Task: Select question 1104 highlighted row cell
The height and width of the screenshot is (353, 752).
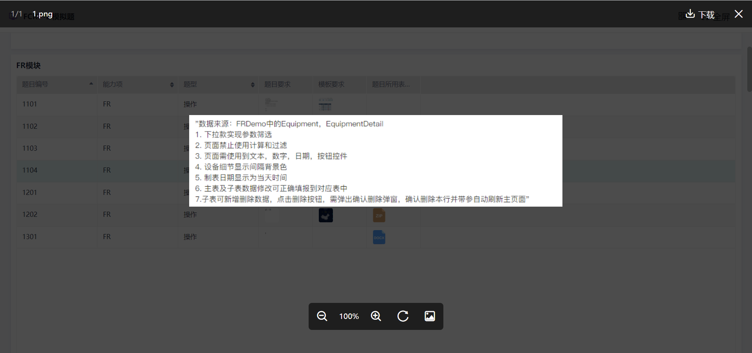Action: coord(57,170)
